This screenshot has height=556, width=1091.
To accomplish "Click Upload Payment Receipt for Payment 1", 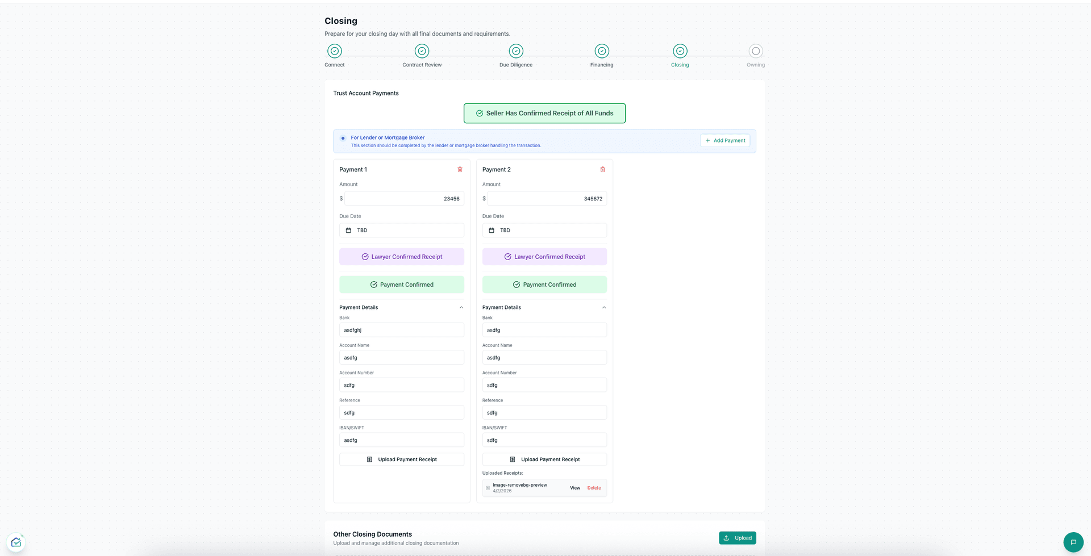I will coord(402,459).
